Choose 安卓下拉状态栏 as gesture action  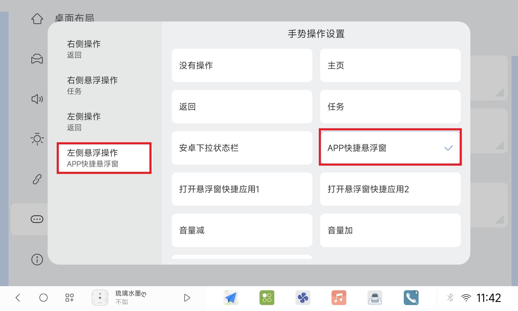click(242, 148)
